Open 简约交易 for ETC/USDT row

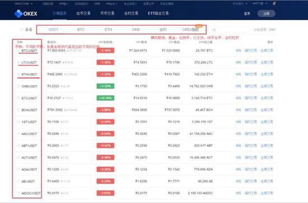coord(251,98)
